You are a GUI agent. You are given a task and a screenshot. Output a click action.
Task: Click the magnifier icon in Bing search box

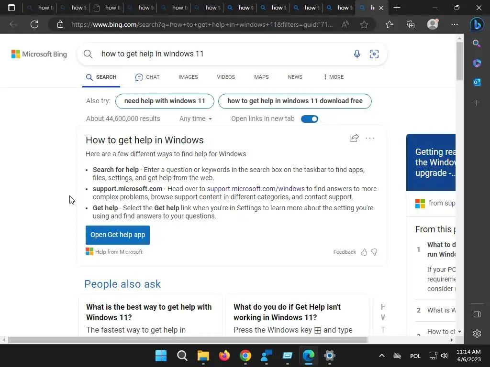88,54
